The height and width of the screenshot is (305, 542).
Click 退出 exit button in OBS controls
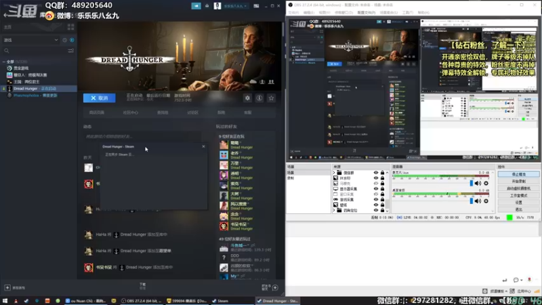click(518, 209)
